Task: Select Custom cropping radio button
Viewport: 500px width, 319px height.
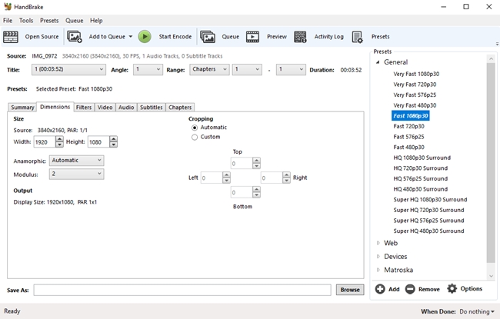Action: click(195, 137)
